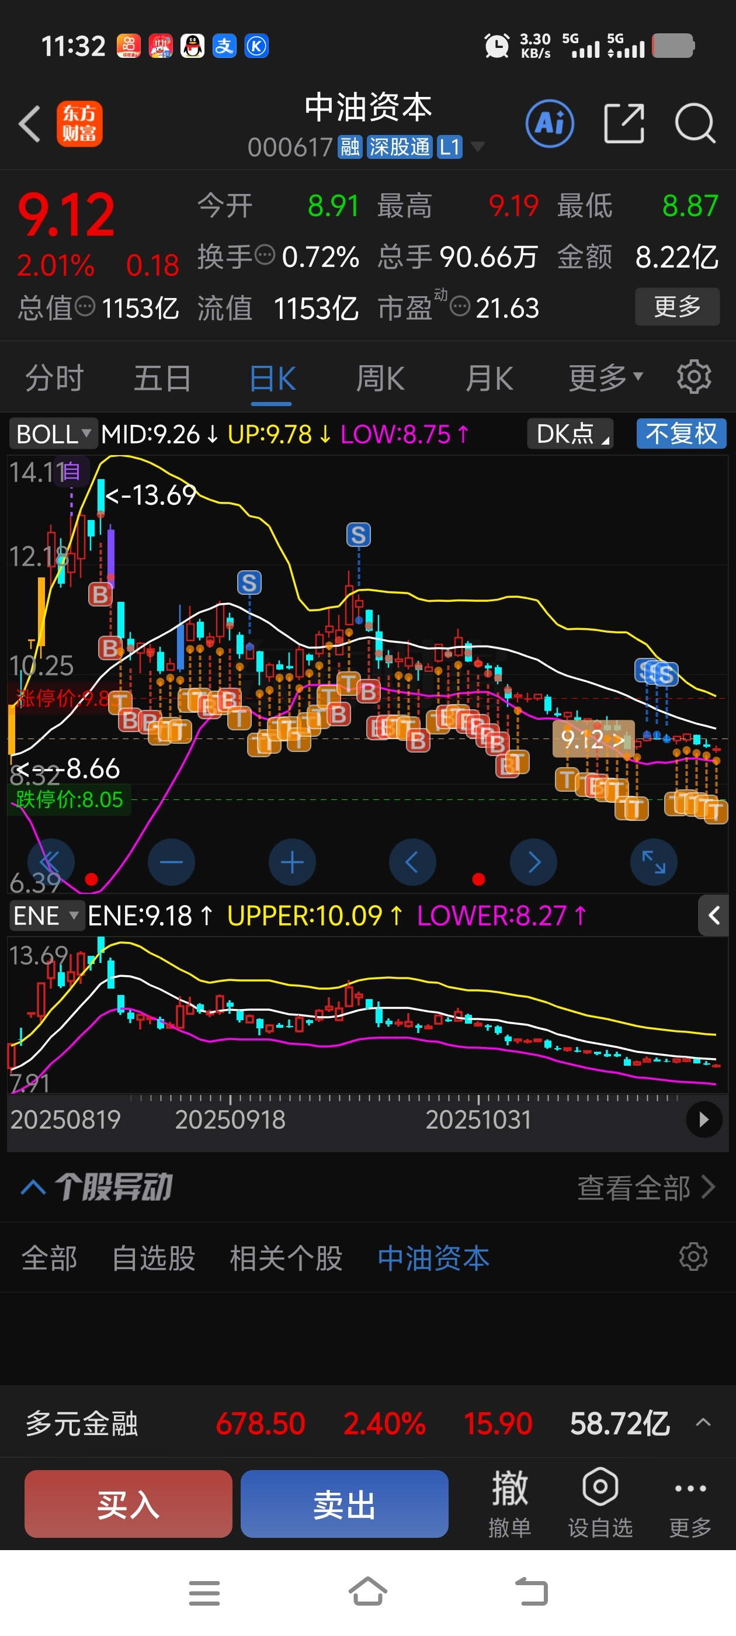Open BOLL indicator dropdown

coord(53,434)
